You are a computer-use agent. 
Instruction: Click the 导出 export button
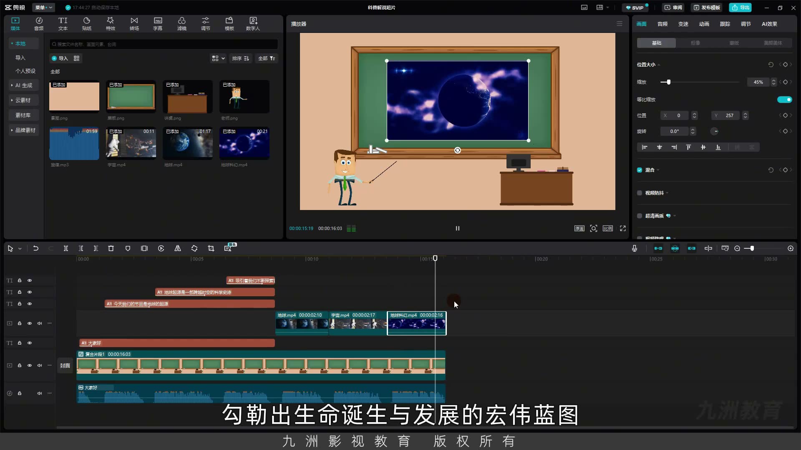(x=741, y=7)
